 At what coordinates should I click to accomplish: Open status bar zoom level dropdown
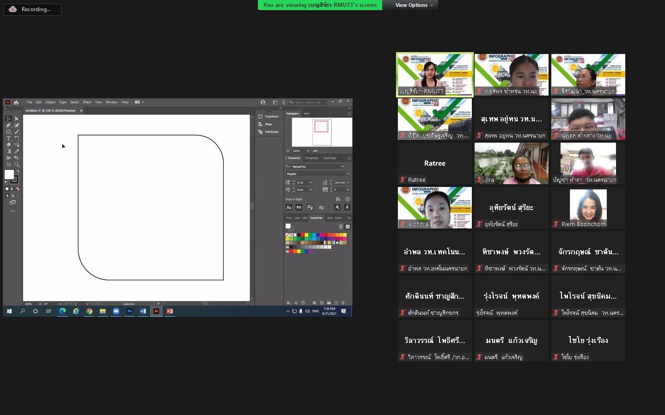click(40, 304)
